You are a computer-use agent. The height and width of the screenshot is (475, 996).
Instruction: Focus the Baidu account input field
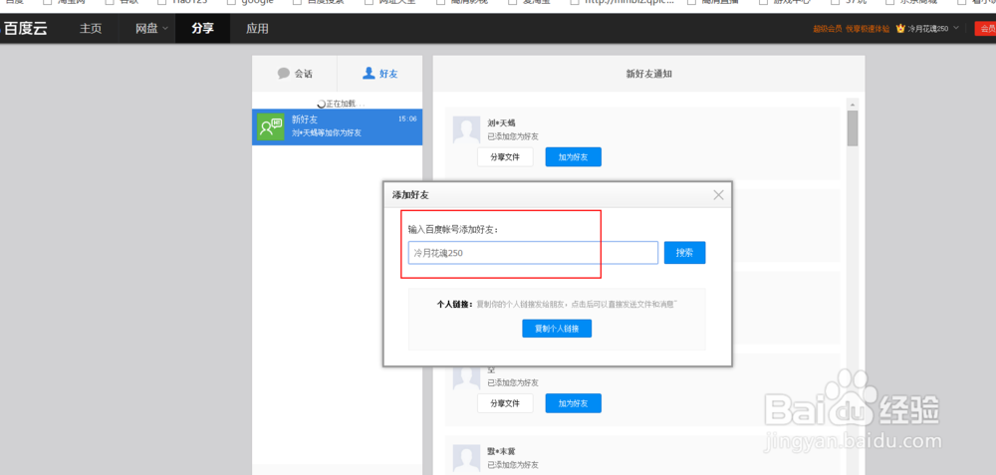(533, 253)
